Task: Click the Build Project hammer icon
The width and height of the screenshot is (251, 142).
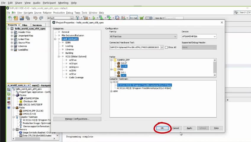Action: coord(77,18)
